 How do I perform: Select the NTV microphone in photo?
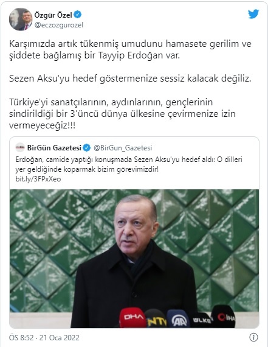pyautogui.click(x=156, y=318)
